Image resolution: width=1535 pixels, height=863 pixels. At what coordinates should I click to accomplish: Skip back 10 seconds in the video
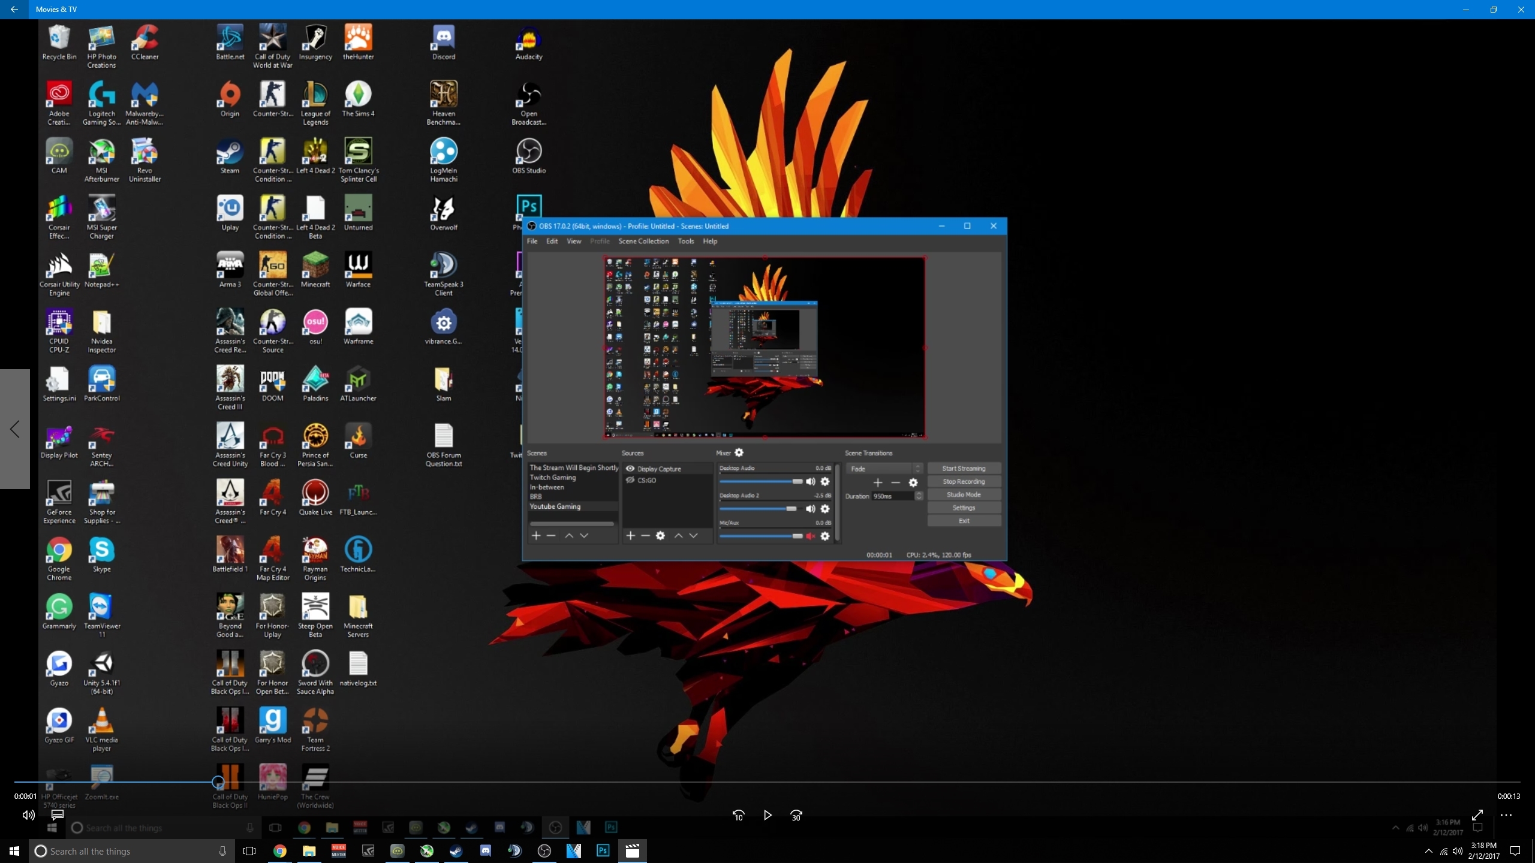pyautogui.click(x=738, y=815)
